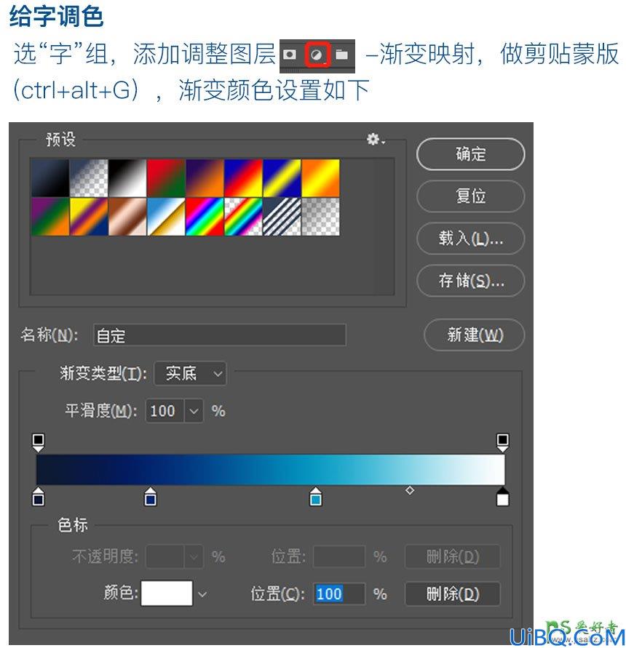
Task: Open the 渐变类型 dropdown
Action: [x=190, y=374]
